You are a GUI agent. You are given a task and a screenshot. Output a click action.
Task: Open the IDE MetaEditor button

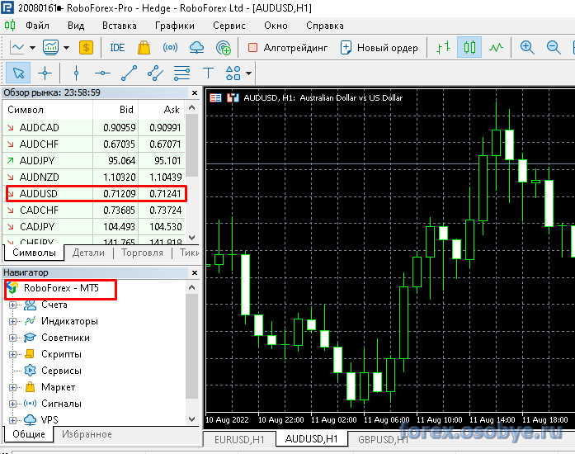click(117, 48)
